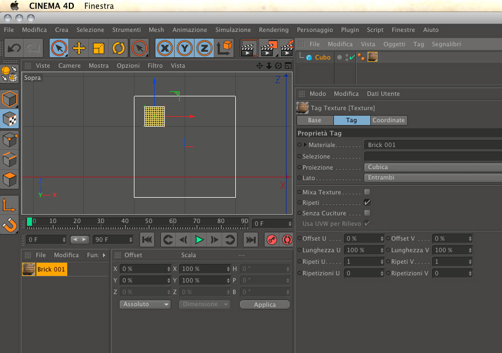Toggle the Axis tool icon
Image resolution: width=502 pixels, height=353 pixels.
pyautogui.click(x=9, y=205)
